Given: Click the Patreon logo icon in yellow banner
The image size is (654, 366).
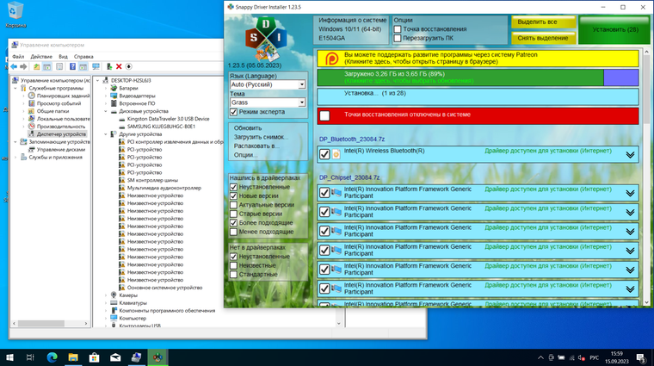Looking at the screenshot, I should coord(332,59).
